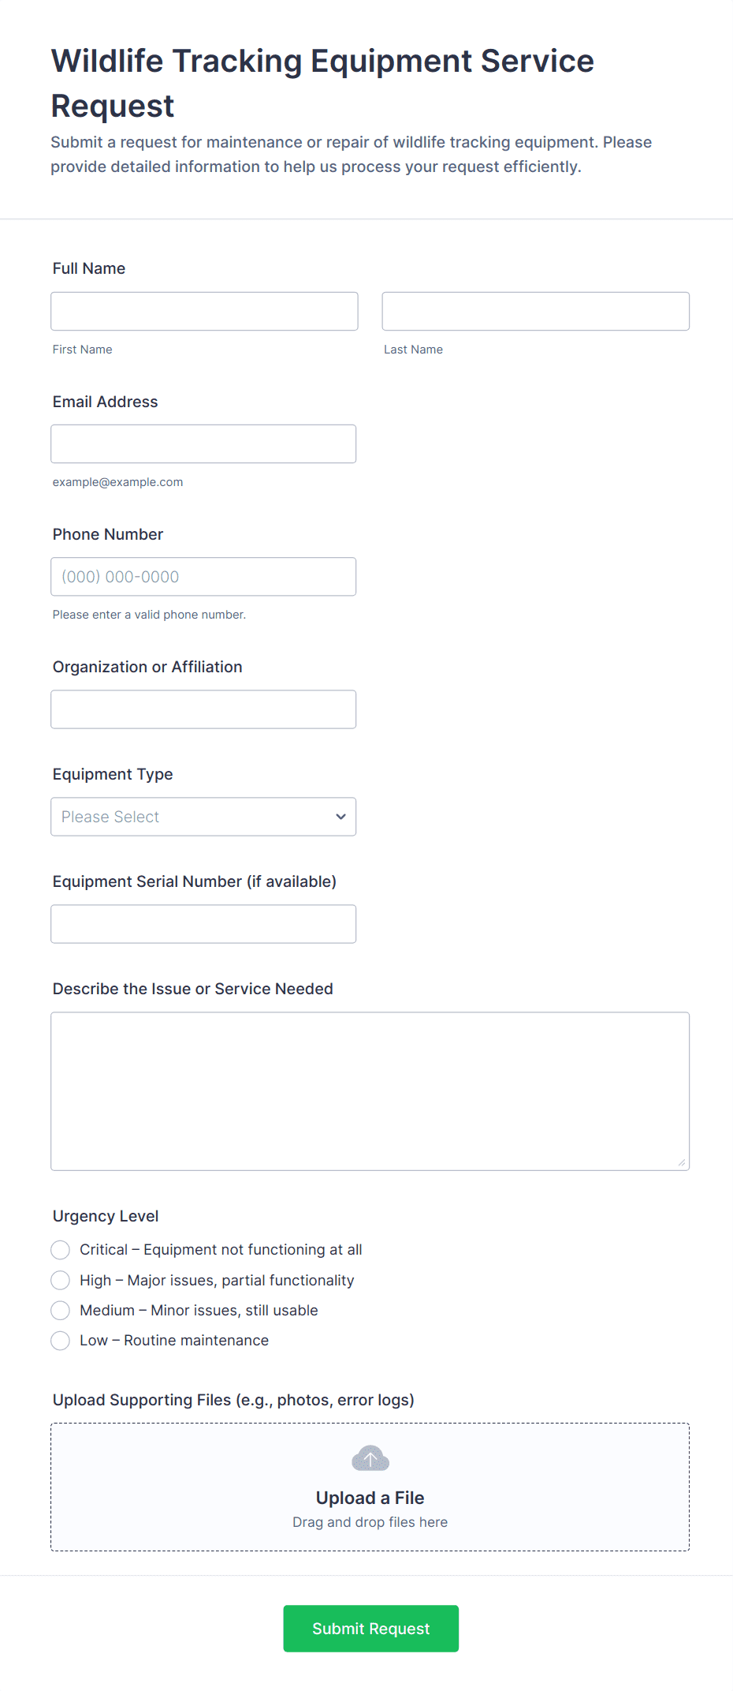Click the Equipment Serial Number field
Image resolution: width=733 pixels, height=1691 pixels.
[203, 924]
